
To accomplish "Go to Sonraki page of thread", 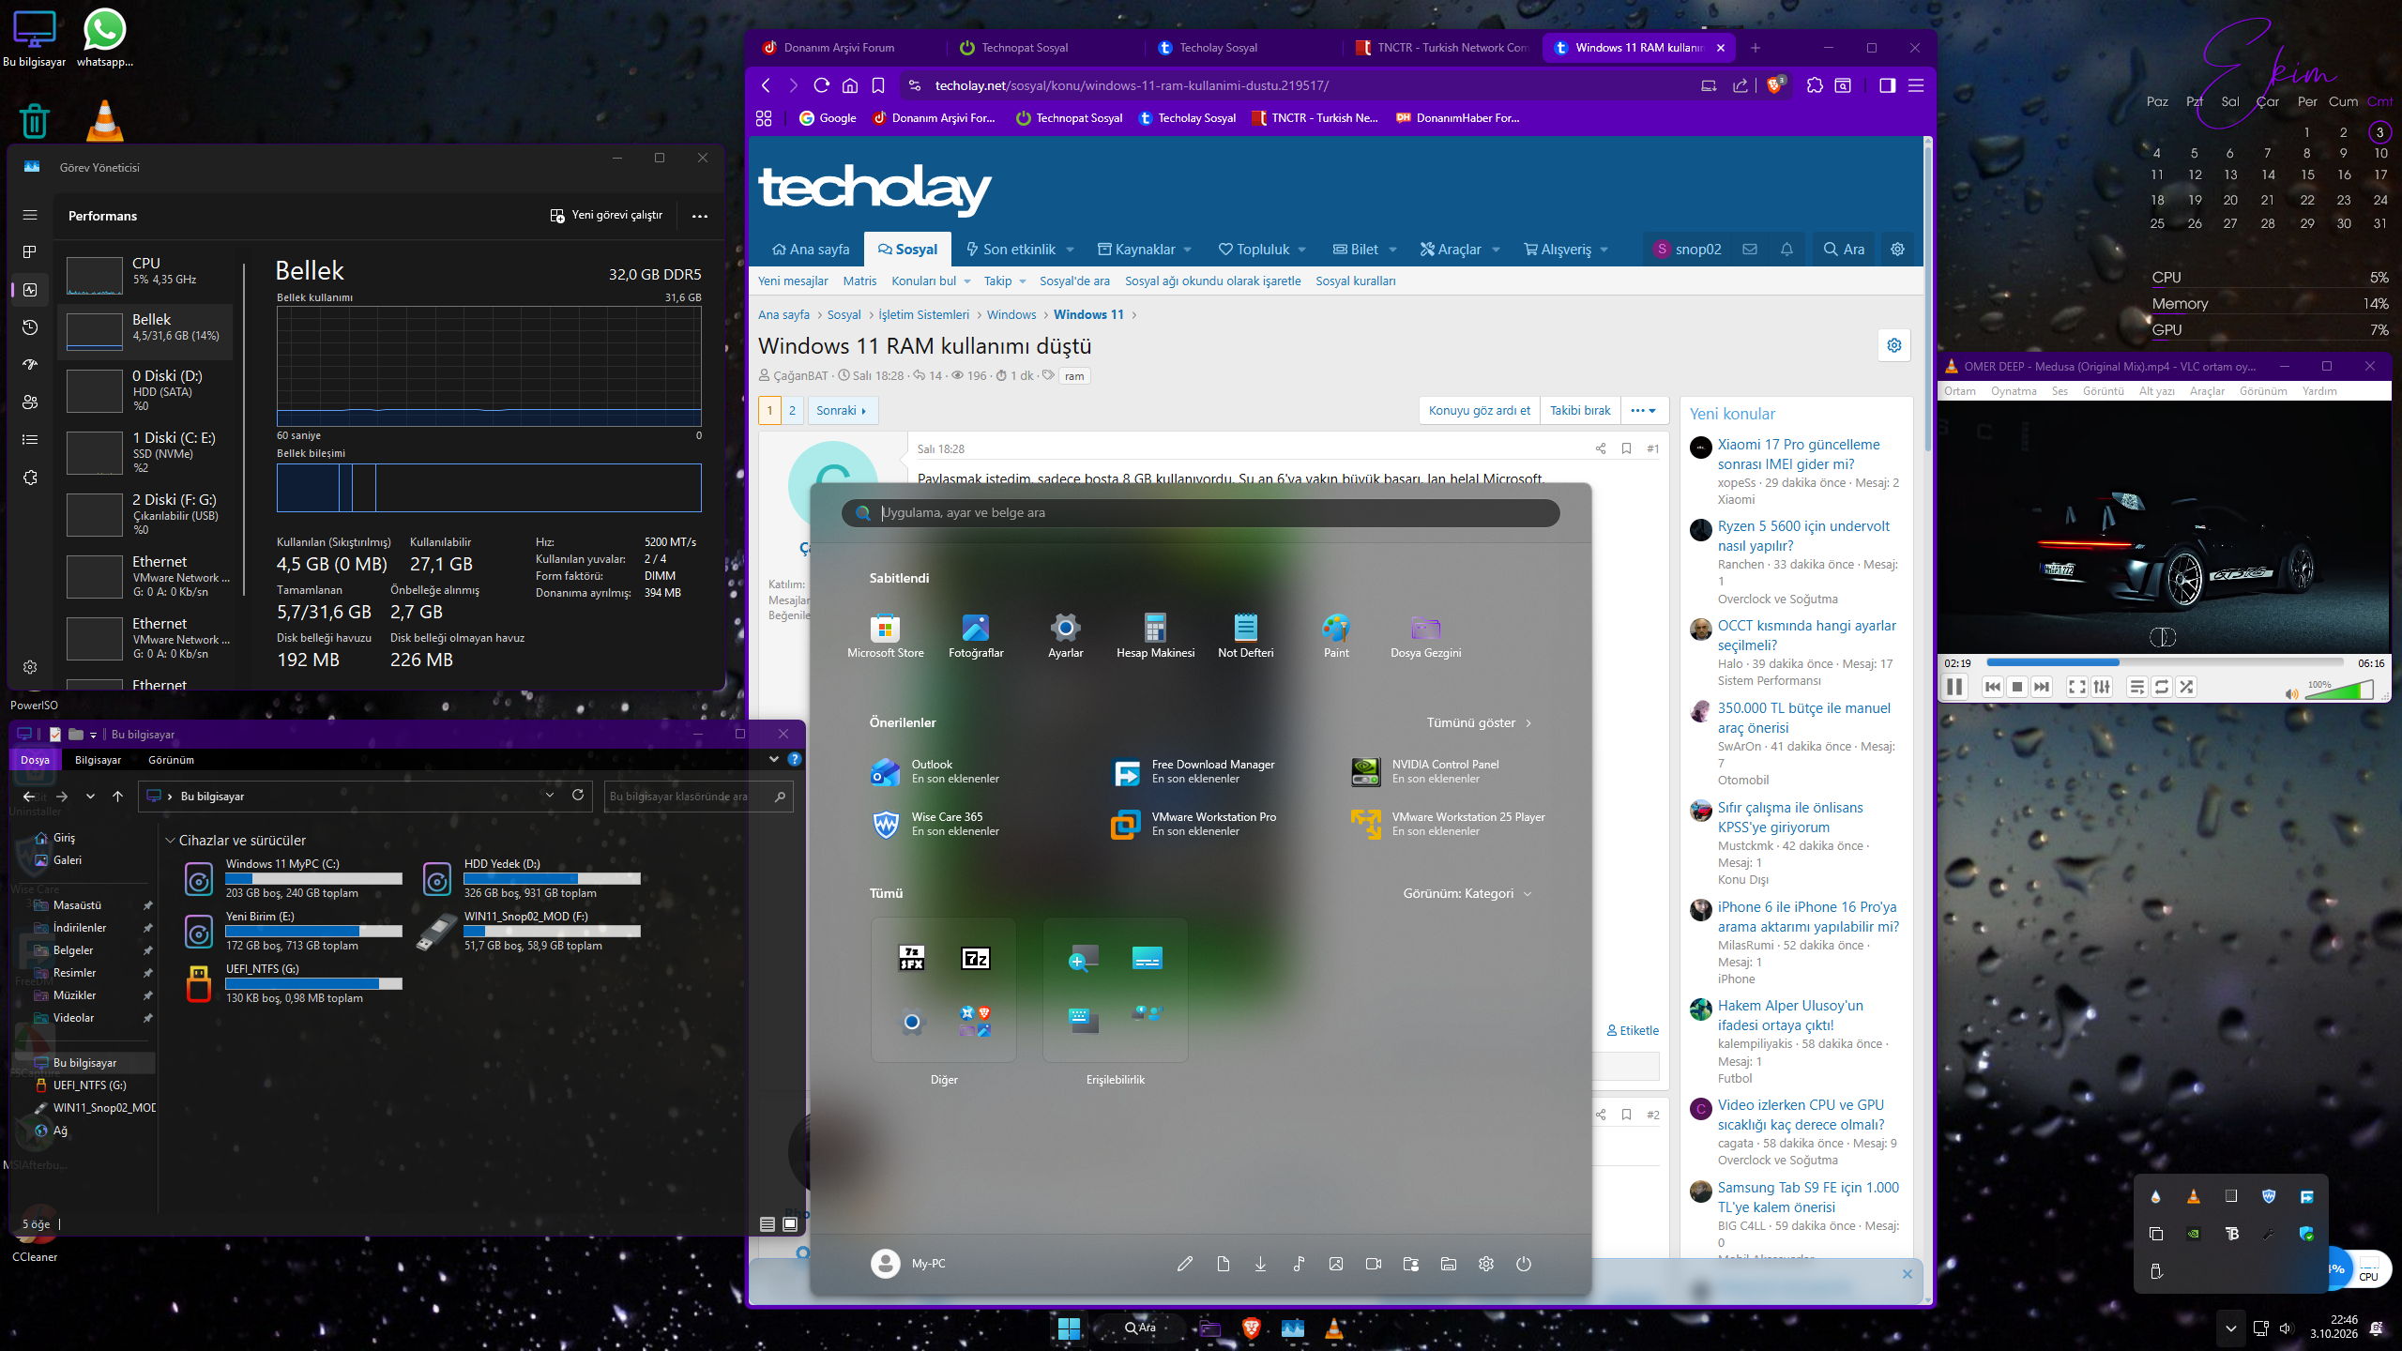I will [842, 410].
